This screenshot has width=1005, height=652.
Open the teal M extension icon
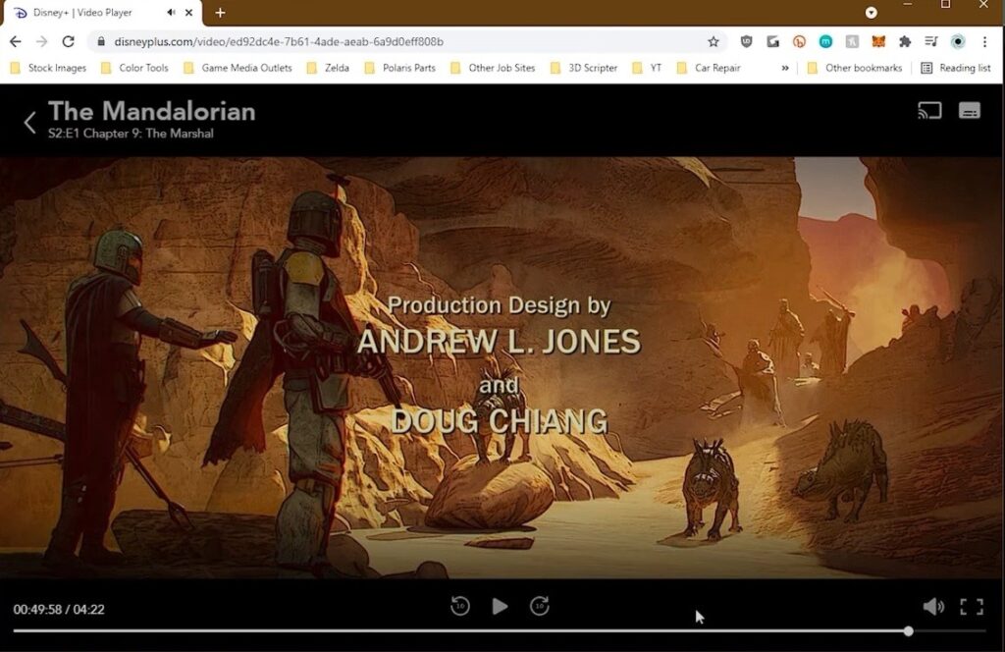tap(825, 41)
